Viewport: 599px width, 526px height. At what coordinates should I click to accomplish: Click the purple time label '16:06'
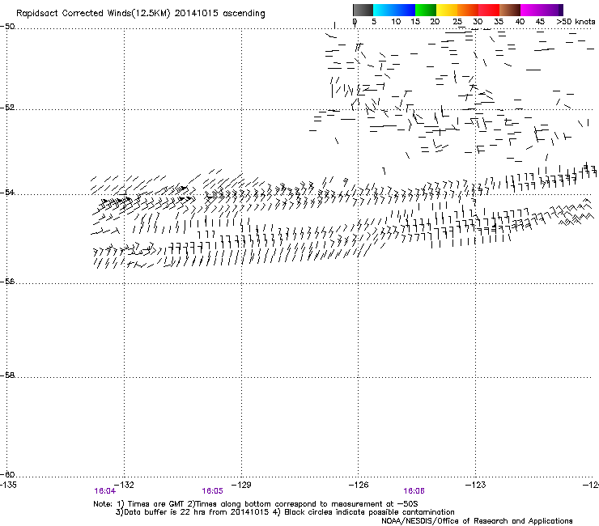[414, 491]
